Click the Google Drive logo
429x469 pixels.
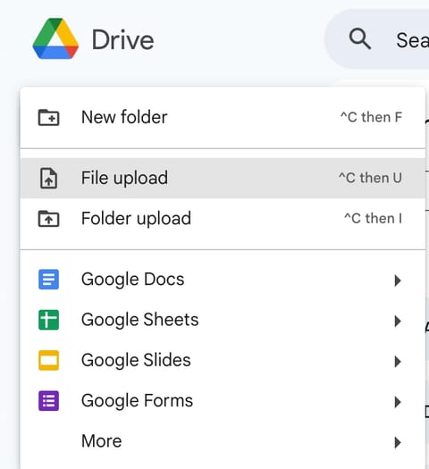[x=55, y=38]
